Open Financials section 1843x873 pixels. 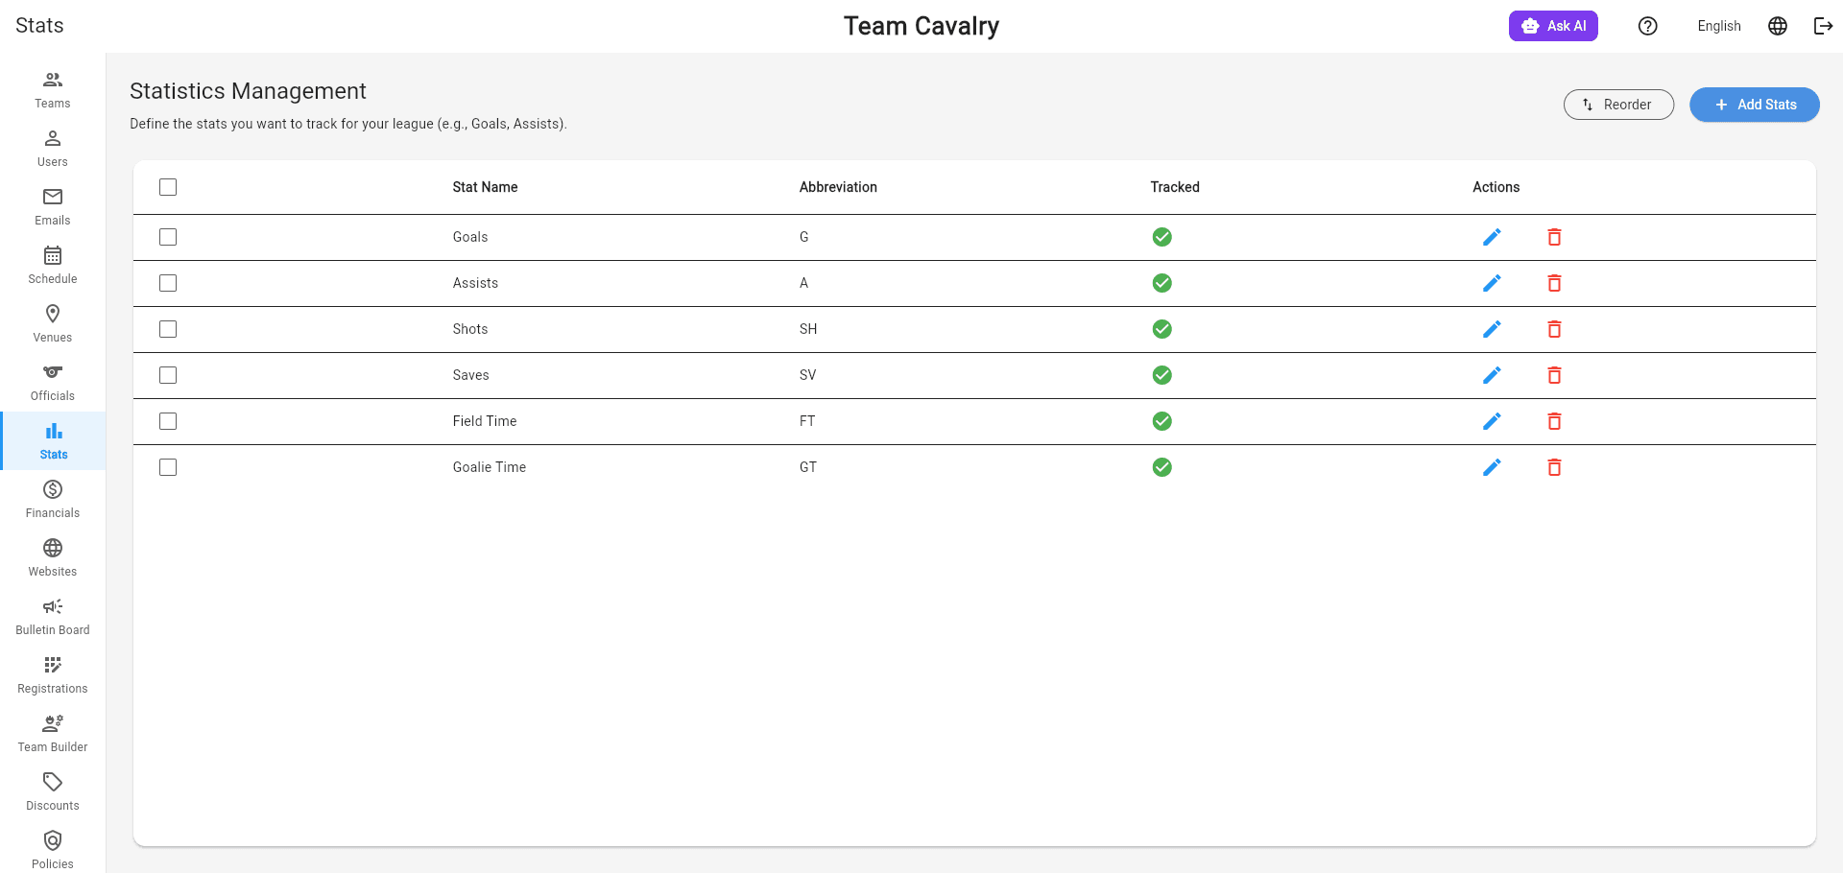coord(53,500)
